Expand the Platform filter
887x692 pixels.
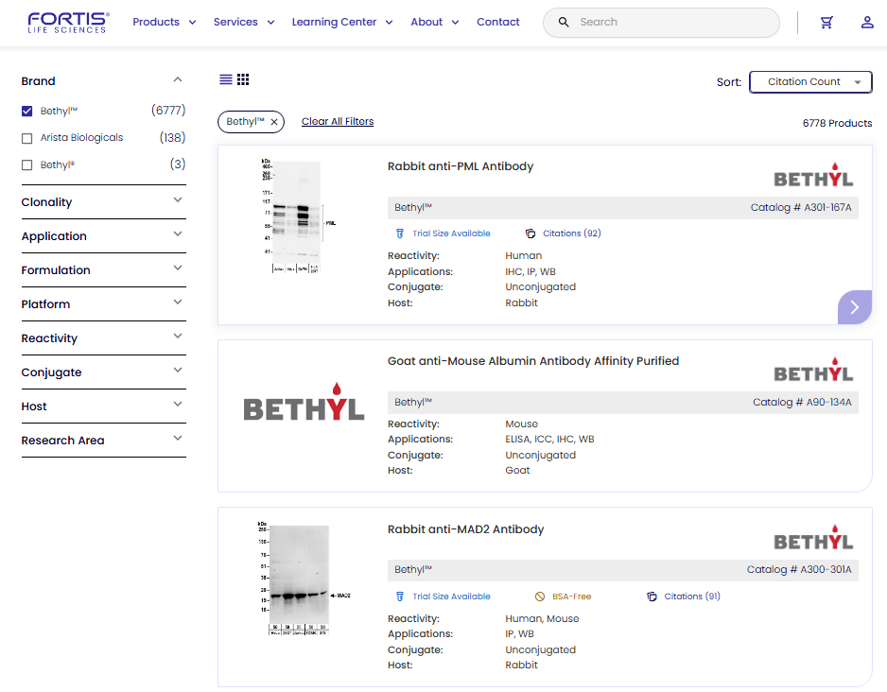[178, 302]
